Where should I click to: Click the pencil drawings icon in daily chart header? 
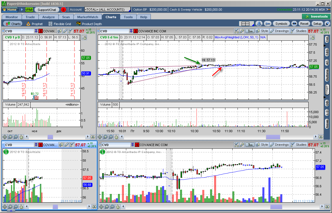point(65,31)
